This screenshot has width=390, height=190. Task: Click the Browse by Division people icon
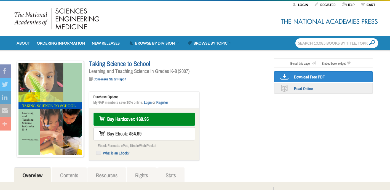tap(131, 43)
